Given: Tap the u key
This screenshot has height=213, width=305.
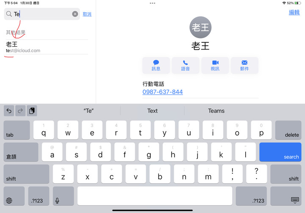Looking at the screenshot, I should click(189, 130).
